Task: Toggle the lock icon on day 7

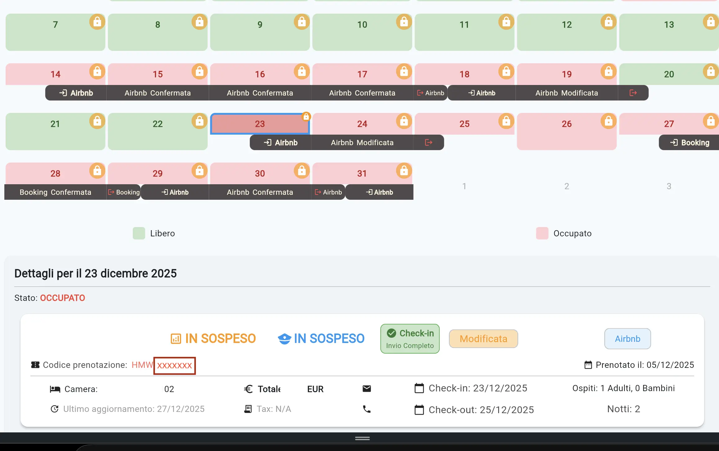Action: point(97,21)
